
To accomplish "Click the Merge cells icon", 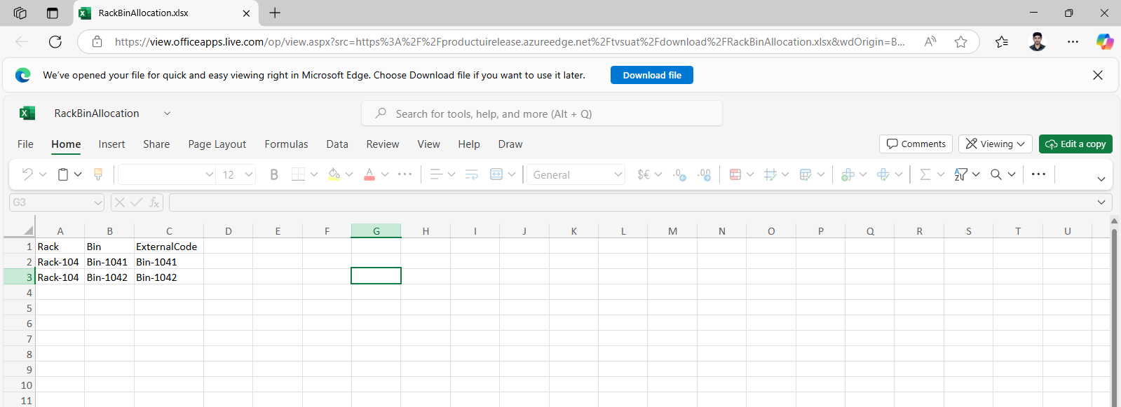I will pyautogui.click(x=496, y=174).
